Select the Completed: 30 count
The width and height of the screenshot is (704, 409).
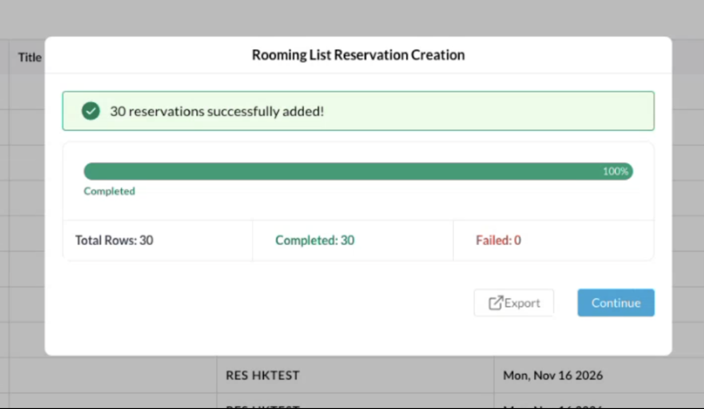pos(315,240)
